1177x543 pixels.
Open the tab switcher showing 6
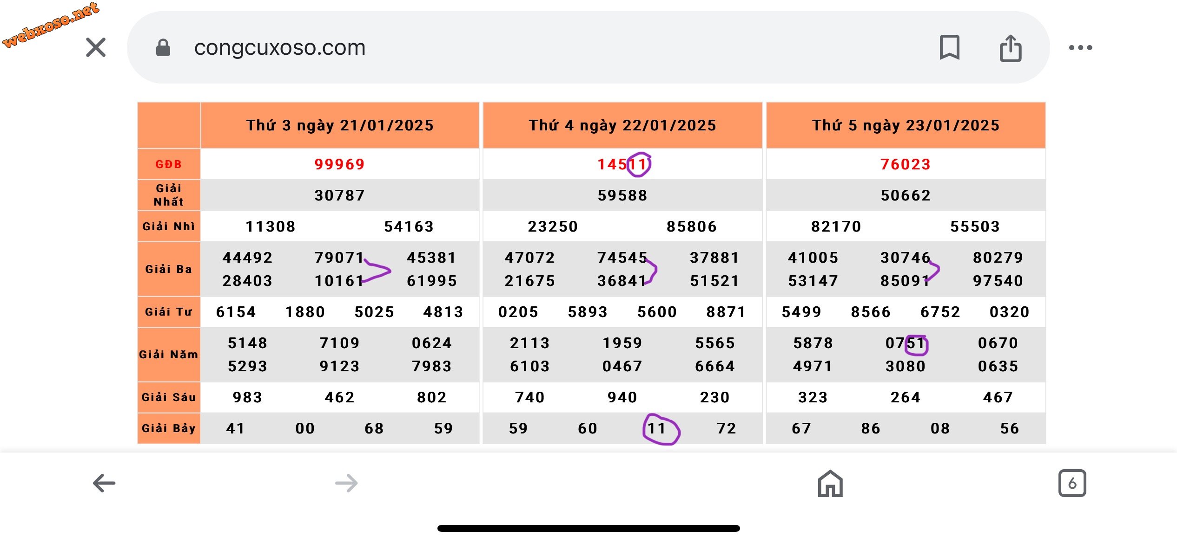click(1072, 483)
